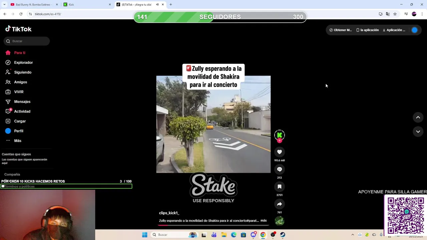Click the install app icon in address bar

click(381, 14)
